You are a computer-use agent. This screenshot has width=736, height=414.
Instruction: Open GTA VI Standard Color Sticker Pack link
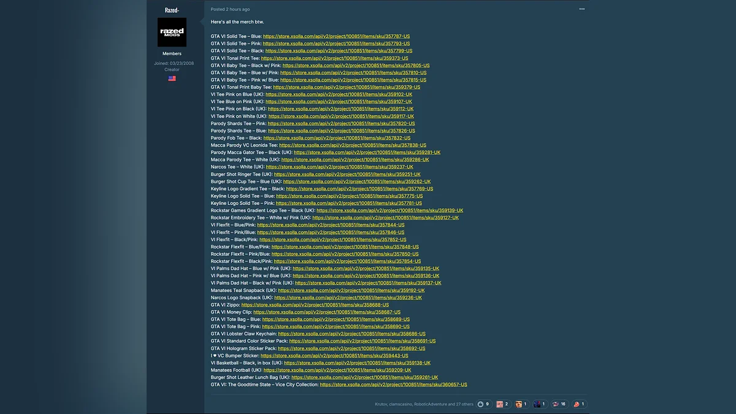click(x=362, y=341)
